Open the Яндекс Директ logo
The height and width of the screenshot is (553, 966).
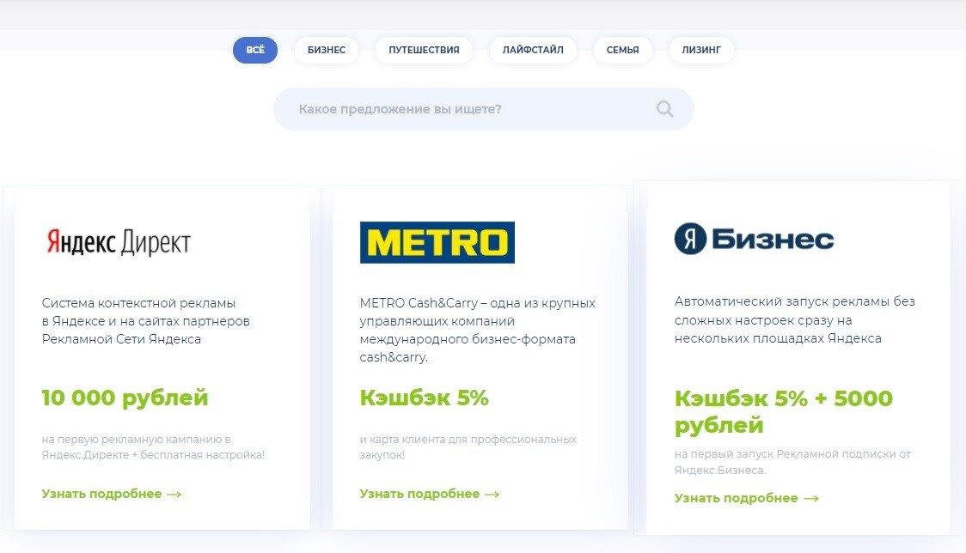click(119, 242)
